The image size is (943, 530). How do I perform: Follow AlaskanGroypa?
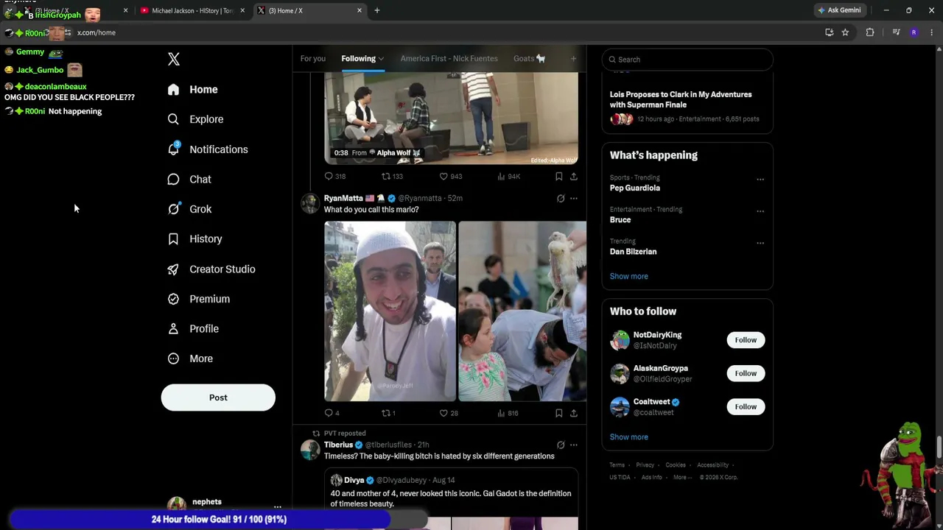click(746, 373)
